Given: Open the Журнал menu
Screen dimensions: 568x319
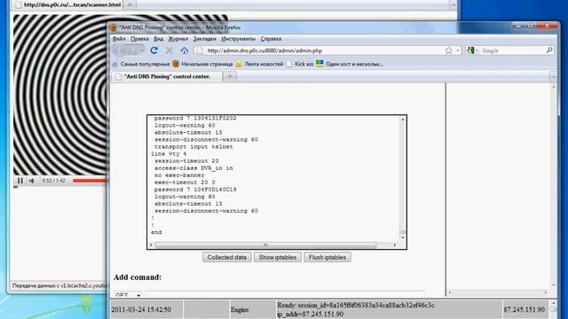Looking at the screenshot, I should 177,39.
